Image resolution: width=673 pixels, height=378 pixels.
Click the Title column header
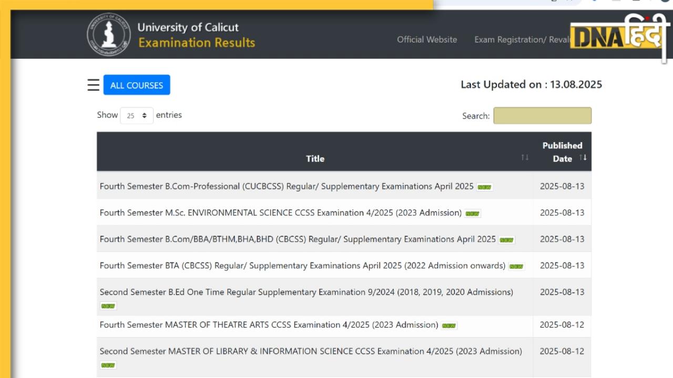(x=315, y=152)
